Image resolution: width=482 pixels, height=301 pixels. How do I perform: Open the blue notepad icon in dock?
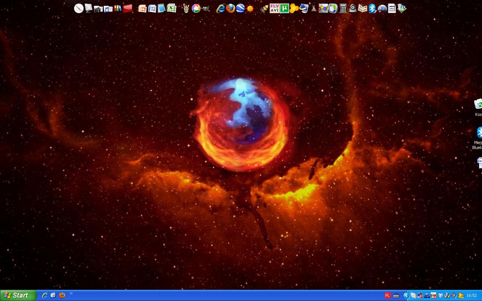point(162,8)
